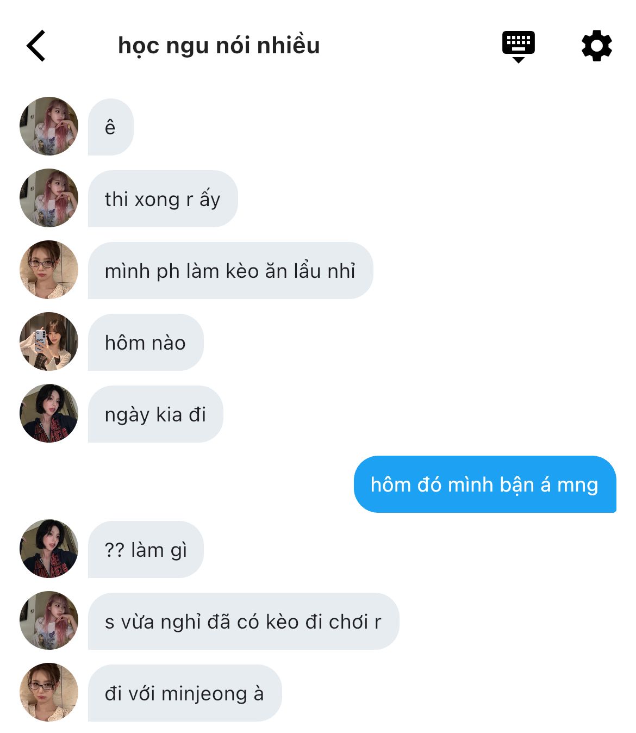Viewport: 636px width, 733px height.
Task: Click avatar beside "s vừa nghỉ đã có kèo" message
Action: point(49,620)
